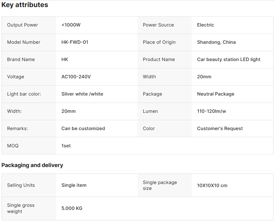Click the Output Power label
Image resolution: width=274 pixels, height=221 pixels.
[x=22, y=25]
